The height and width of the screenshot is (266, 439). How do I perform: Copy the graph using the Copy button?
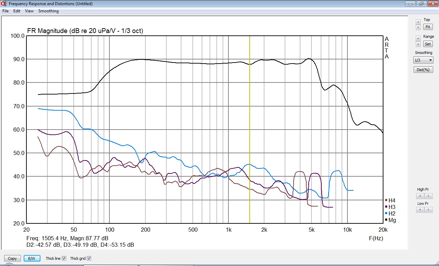(12, 258)
